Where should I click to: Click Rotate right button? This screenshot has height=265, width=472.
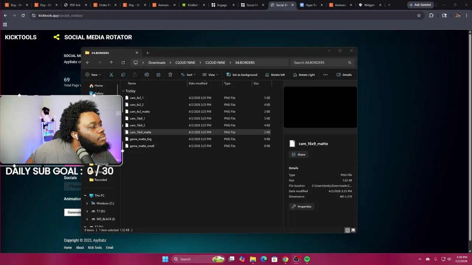tap(304, 75)
